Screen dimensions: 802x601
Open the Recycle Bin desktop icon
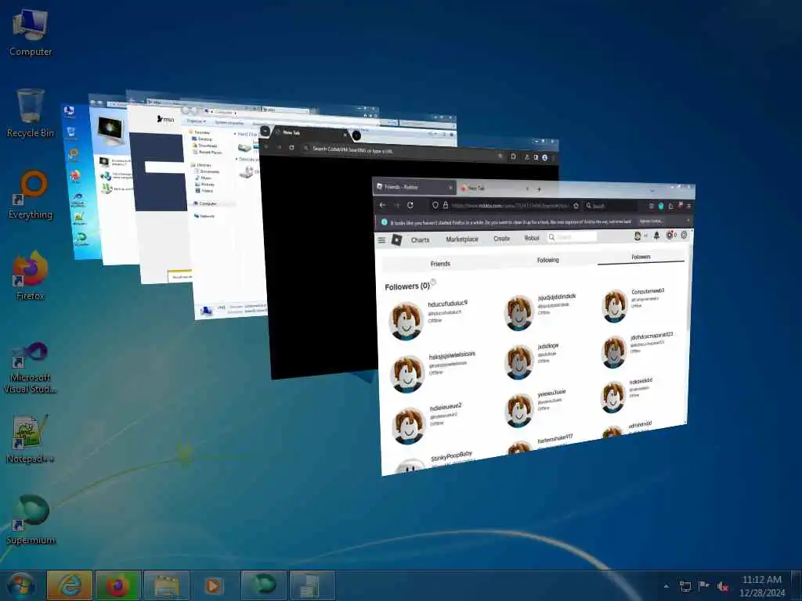point(31,113)
